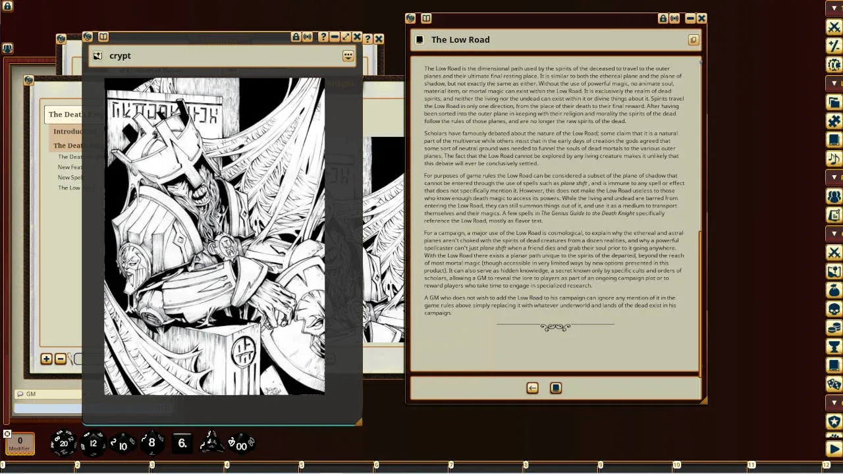Open the Items pouch sidebar icon
Screen dimensions: 843x474
click(834, 290)
